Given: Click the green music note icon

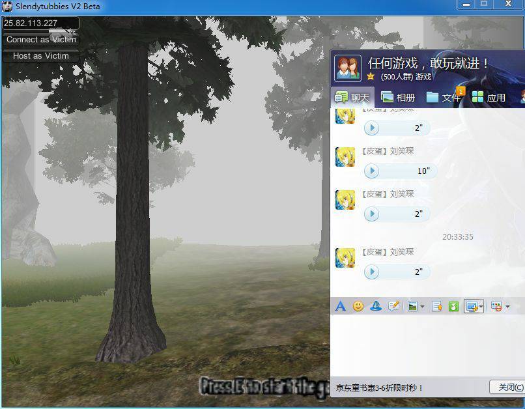Looking at the screenshot, I should [x=453, y=306].
